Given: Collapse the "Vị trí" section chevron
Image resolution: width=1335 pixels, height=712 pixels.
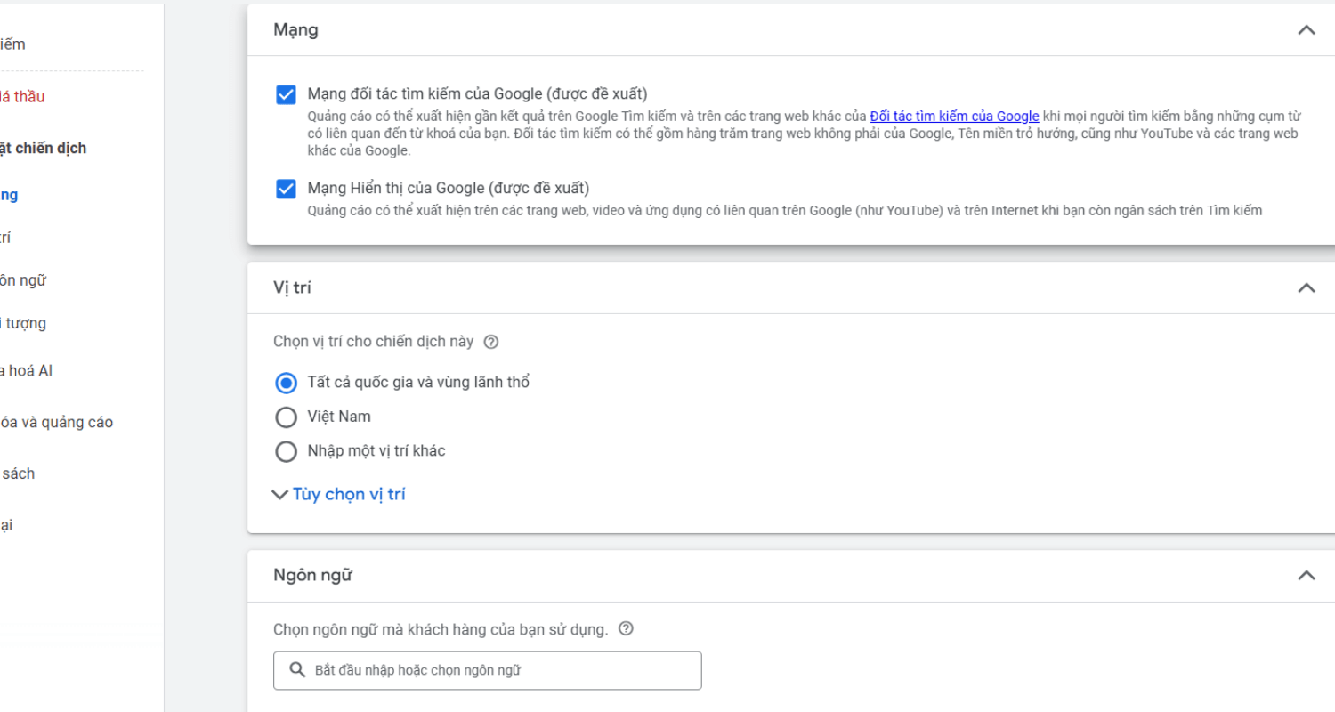Looking at the screenshot, I should pos(1306,287).
